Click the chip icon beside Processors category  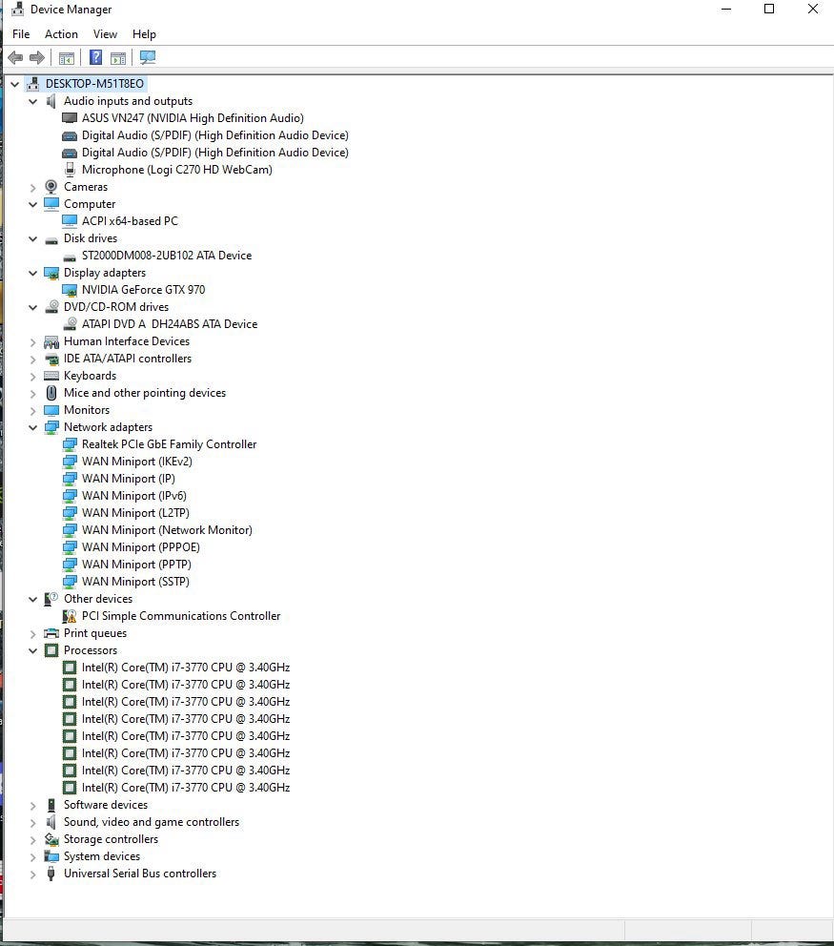tap(51, 650)
